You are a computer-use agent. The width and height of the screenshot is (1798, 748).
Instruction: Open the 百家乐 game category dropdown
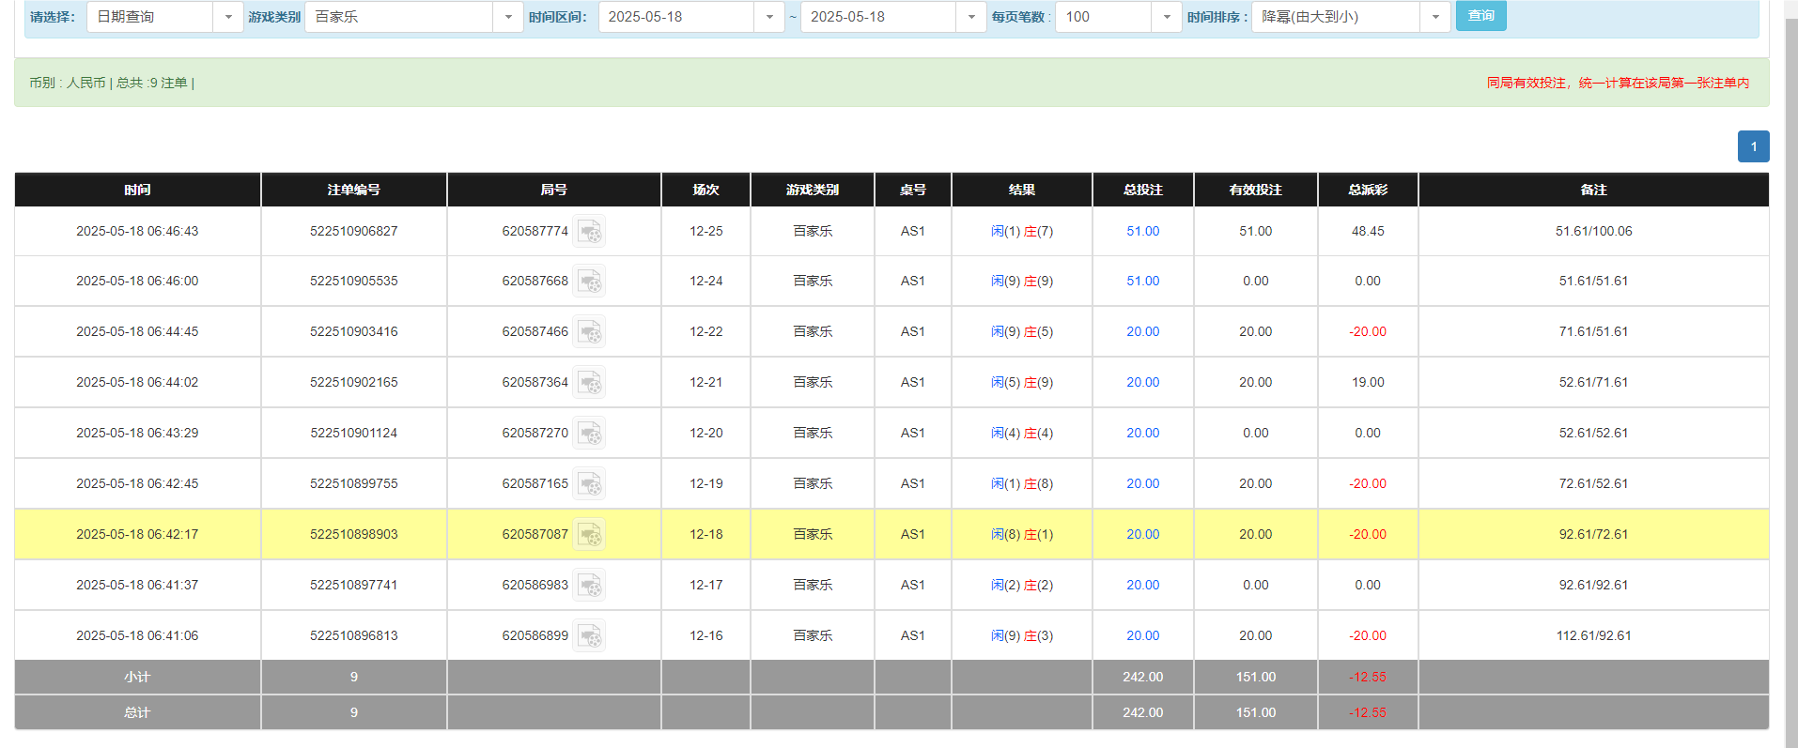pos(507,17)
